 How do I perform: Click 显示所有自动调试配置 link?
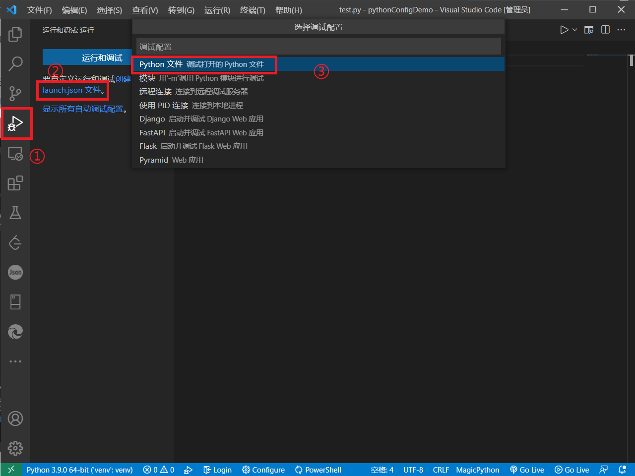click(83, 109)
